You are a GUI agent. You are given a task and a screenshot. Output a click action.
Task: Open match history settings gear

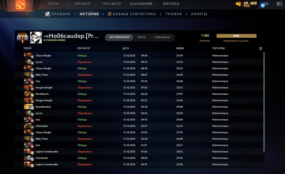point(260,49)
